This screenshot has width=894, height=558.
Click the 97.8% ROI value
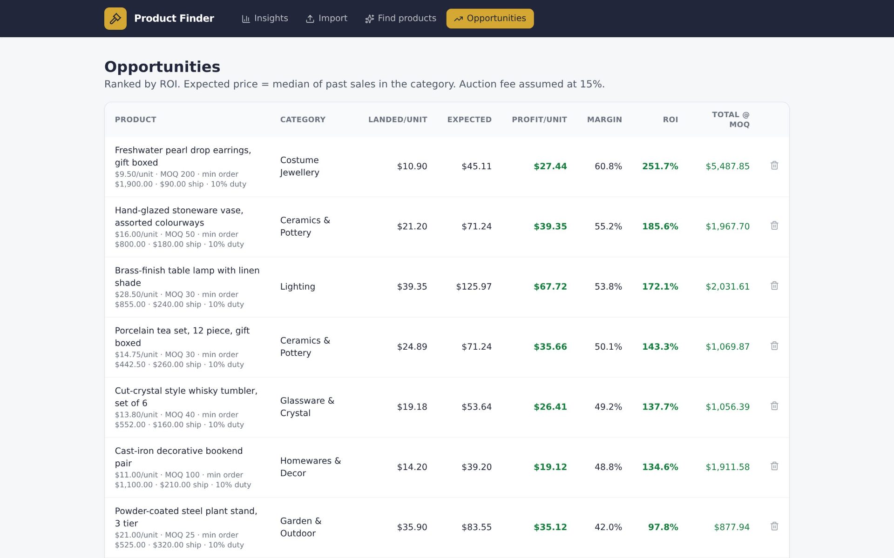(x=663, y=527)
